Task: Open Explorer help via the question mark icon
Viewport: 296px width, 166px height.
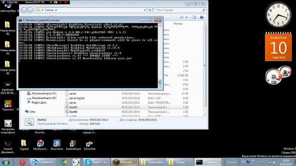Action: point(202,18)
